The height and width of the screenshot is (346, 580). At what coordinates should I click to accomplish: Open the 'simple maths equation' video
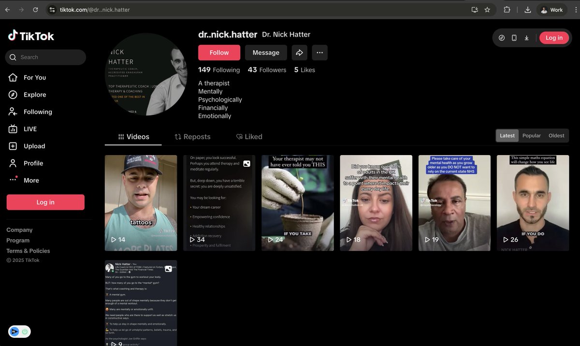tap(533, 203)
